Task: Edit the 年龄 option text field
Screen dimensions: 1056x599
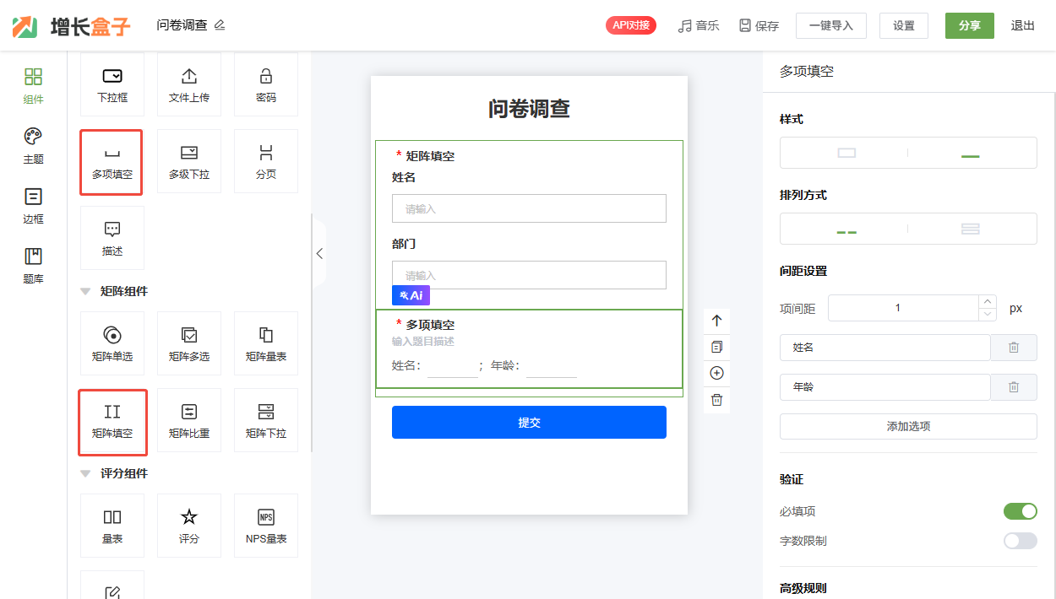Action: click(885, 387)
